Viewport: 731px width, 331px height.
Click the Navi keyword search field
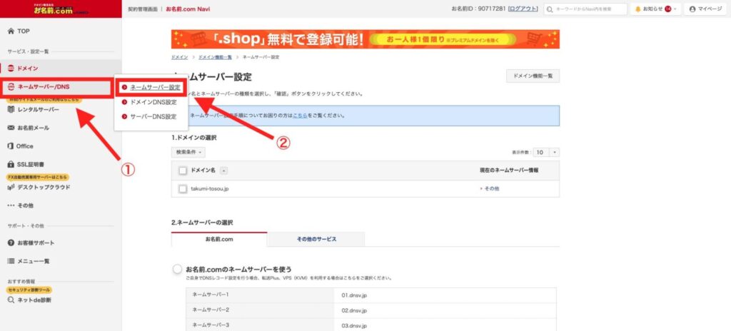click(585, 9)
